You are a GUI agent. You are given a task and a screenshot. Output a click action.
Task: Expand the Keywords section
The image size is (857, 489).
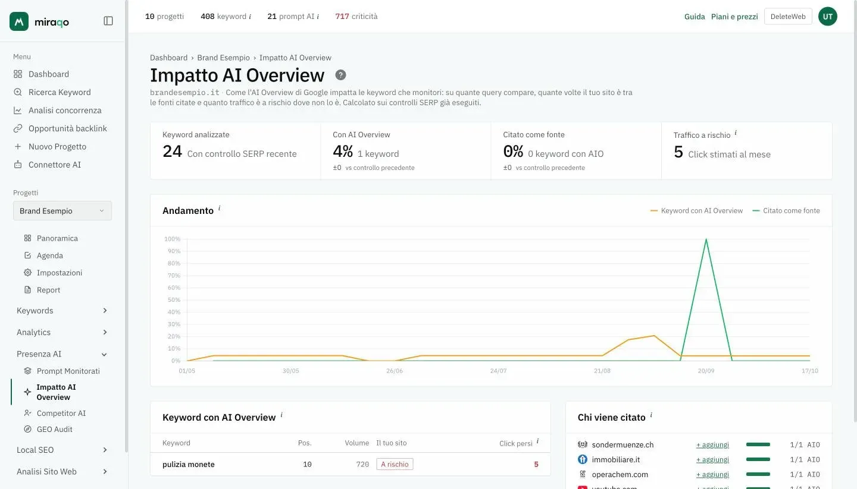[x=62, y=311]
